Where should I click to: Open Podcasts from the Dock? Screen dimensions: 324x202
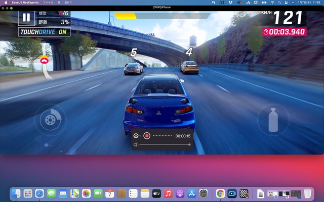click(180, 193)
